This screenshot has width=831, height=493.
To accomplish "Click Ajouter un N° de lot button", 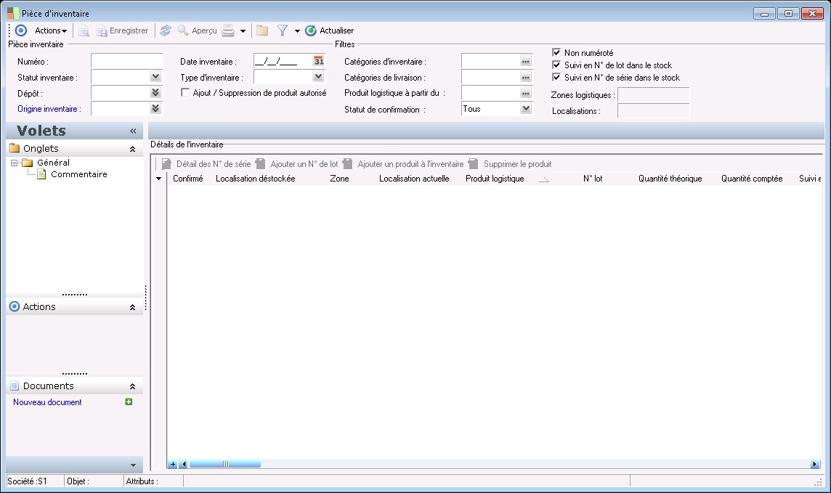I will coord(297,164).
